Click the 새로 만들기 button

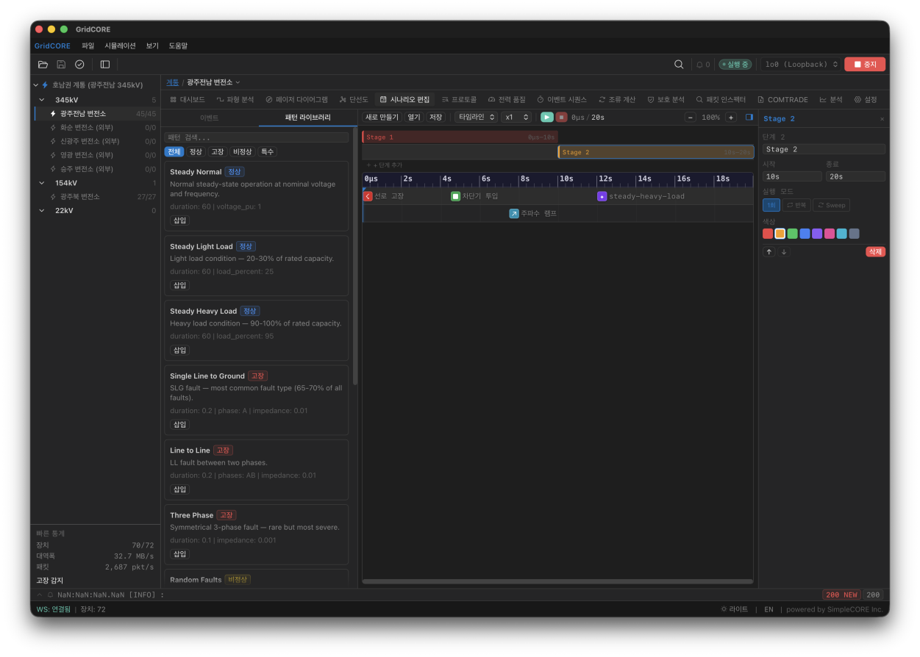click(x=382, y=118)
